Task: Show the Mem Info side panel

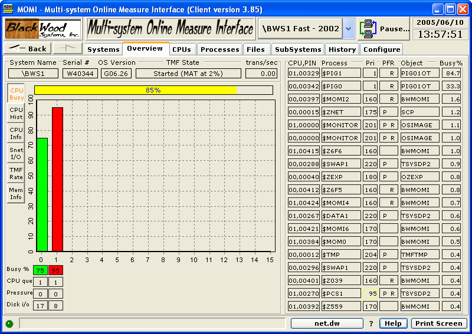Action: [16, 193]
